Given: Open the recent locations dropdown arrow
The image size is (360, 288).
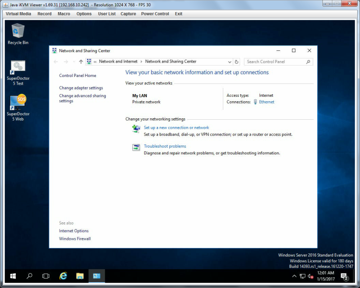Looking at the screenshot, I should [x=74, y=62].
